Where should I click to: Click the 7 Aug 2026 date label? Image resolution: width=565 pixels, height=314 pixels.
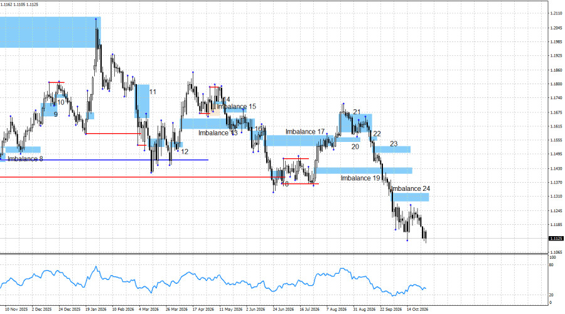[x=336, y=310]
